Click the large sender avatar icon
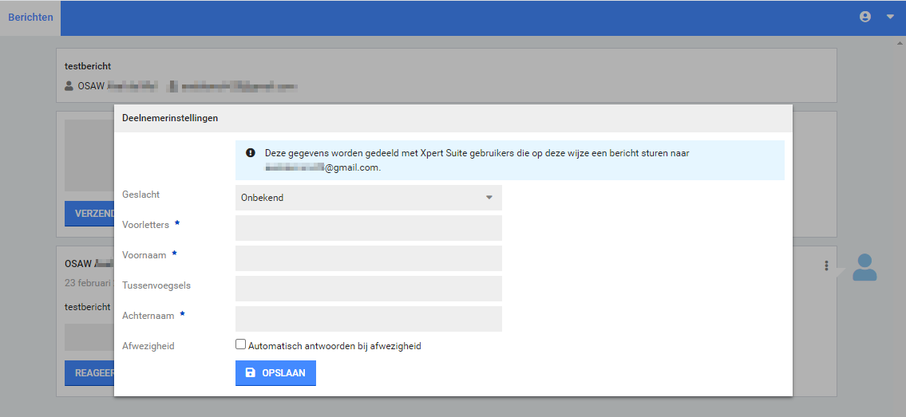906x417 pixels. pos(864,267)
